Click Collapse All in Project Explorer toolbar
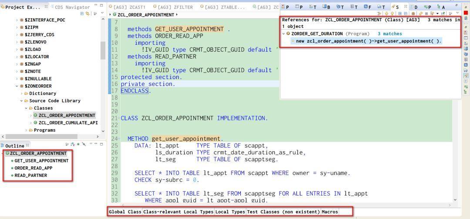This screenshot has width=470, height=219. [x=82, y=13]
